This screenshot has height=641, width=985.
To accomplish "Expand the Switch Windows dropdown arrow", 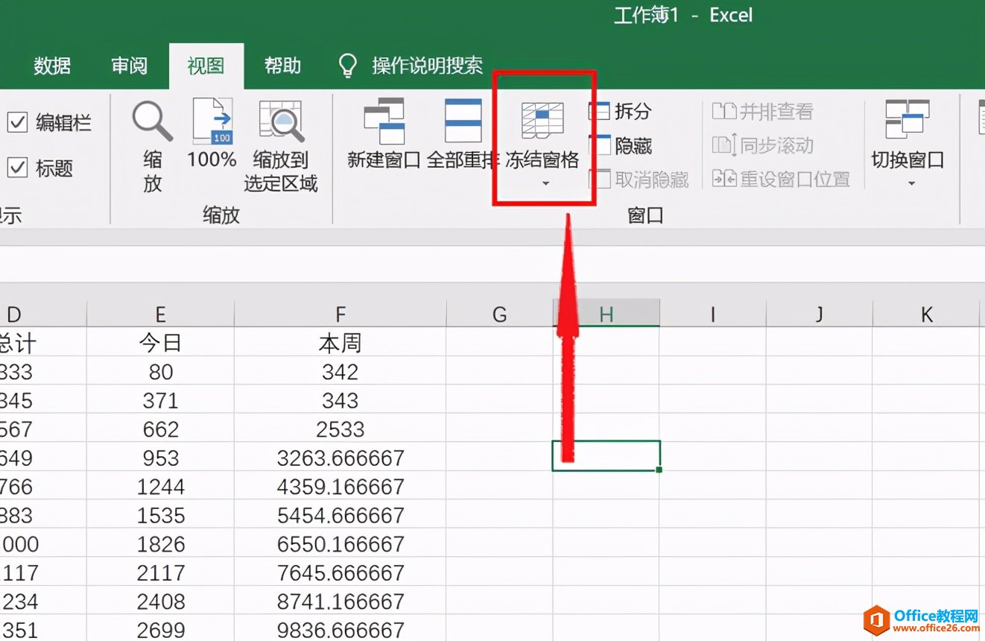I will [910, 183].
